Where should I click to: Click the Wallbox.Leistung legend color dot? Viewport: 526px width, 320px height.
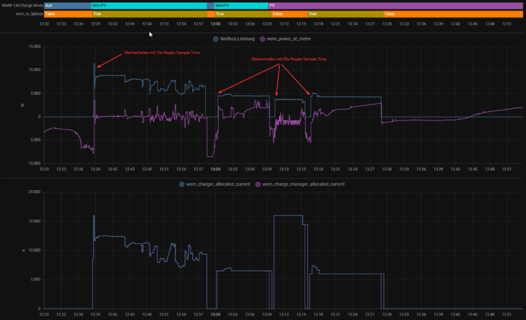216,39
